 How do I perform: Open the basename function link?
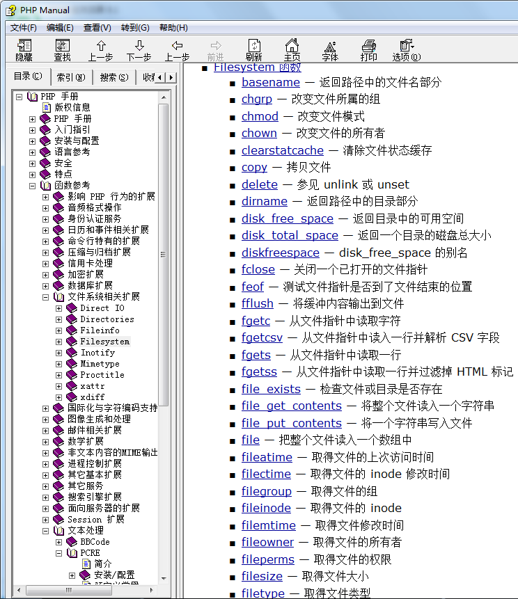click(271, 82)
